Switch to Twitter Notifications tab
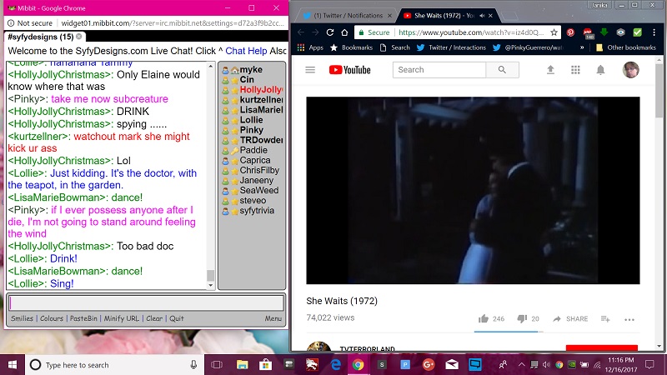The image size is (667, 375). pyautogui.click(x=347, y=16)
